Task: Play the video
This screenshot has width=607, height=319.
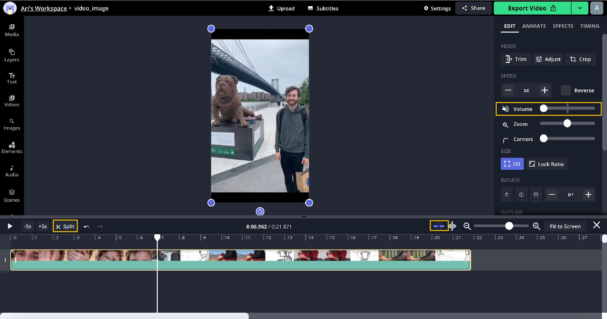Action: [10, 226]
